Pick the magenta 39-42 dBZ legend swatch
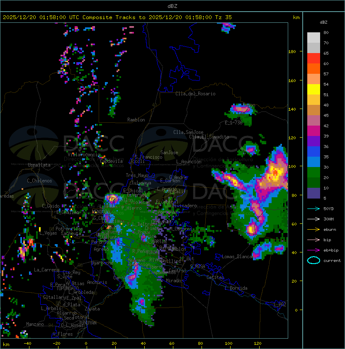 click(x=313, y=131)
